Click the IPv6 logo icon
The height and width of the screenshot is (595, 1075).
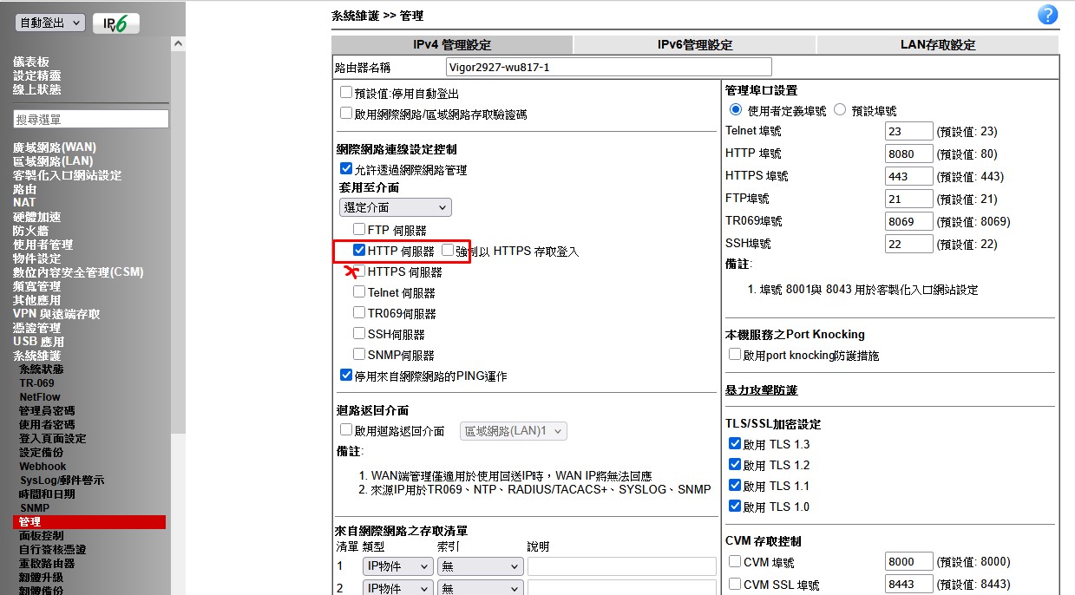115,23
